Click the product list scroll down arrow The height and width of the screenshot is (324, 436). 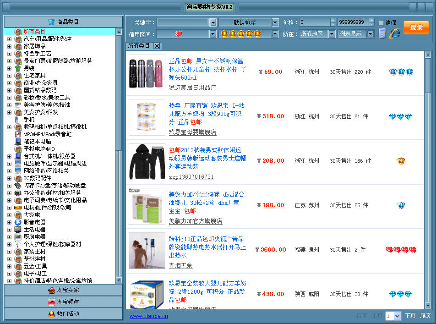pos(428,305)
